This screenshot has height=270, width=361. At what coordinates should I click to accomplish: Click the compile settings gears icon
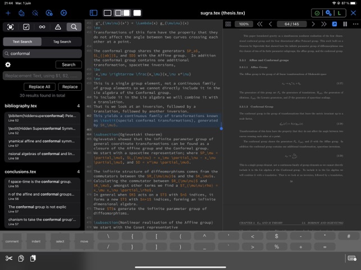(x=329, y=12)
